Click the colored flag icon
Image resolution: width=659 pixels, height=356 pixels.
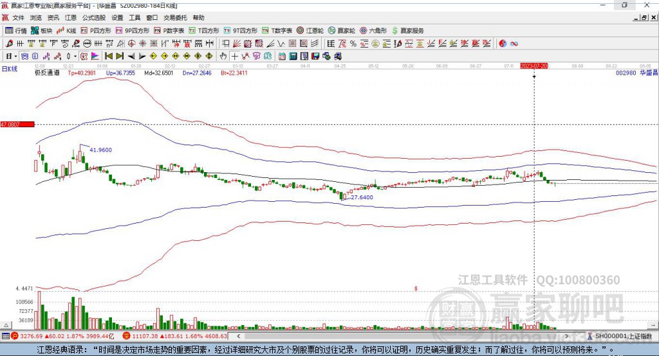95,57
